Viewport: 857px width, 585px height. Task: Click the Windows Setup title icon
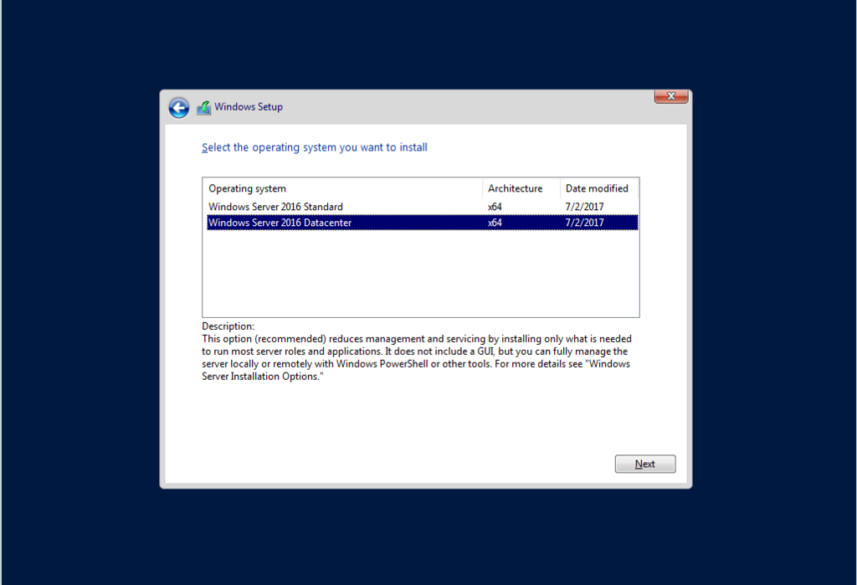click(x=204, y=108)
